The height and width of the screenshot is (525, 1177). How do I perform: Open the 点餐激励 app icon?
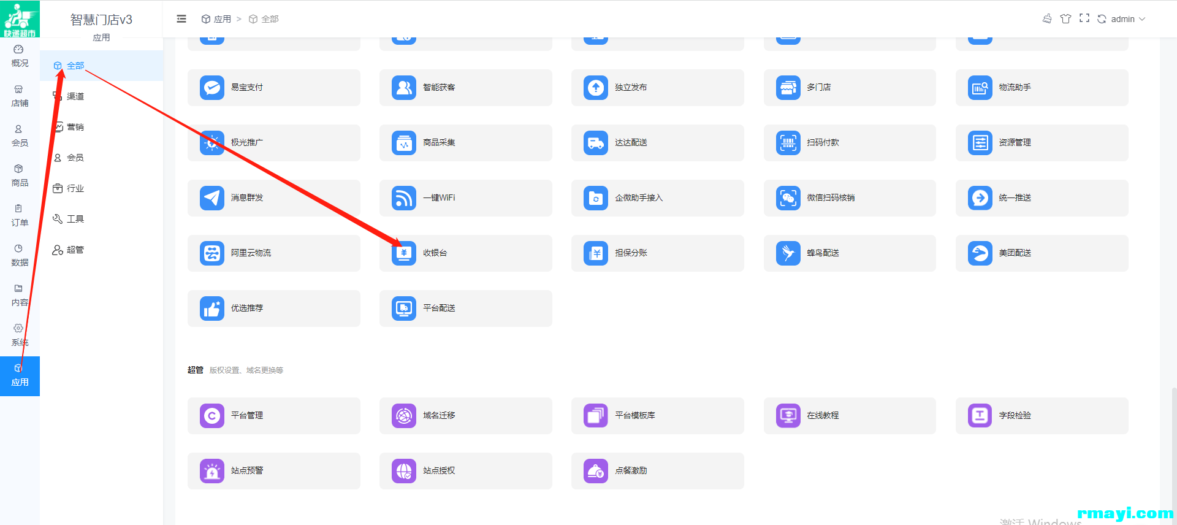pos(596,471)
